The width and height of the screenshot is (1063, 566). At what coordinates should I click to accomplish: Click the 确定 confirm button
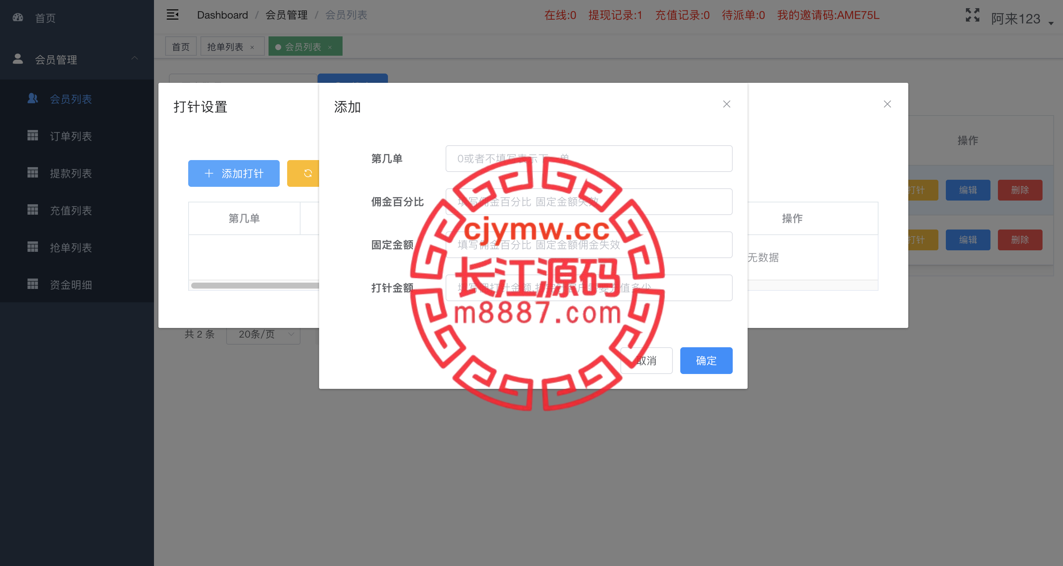pyautogui.click(x=706, y=361)
